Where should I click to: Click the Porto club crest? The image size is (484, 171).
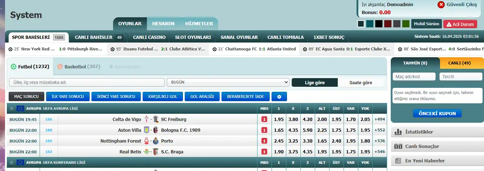point(156,141)
